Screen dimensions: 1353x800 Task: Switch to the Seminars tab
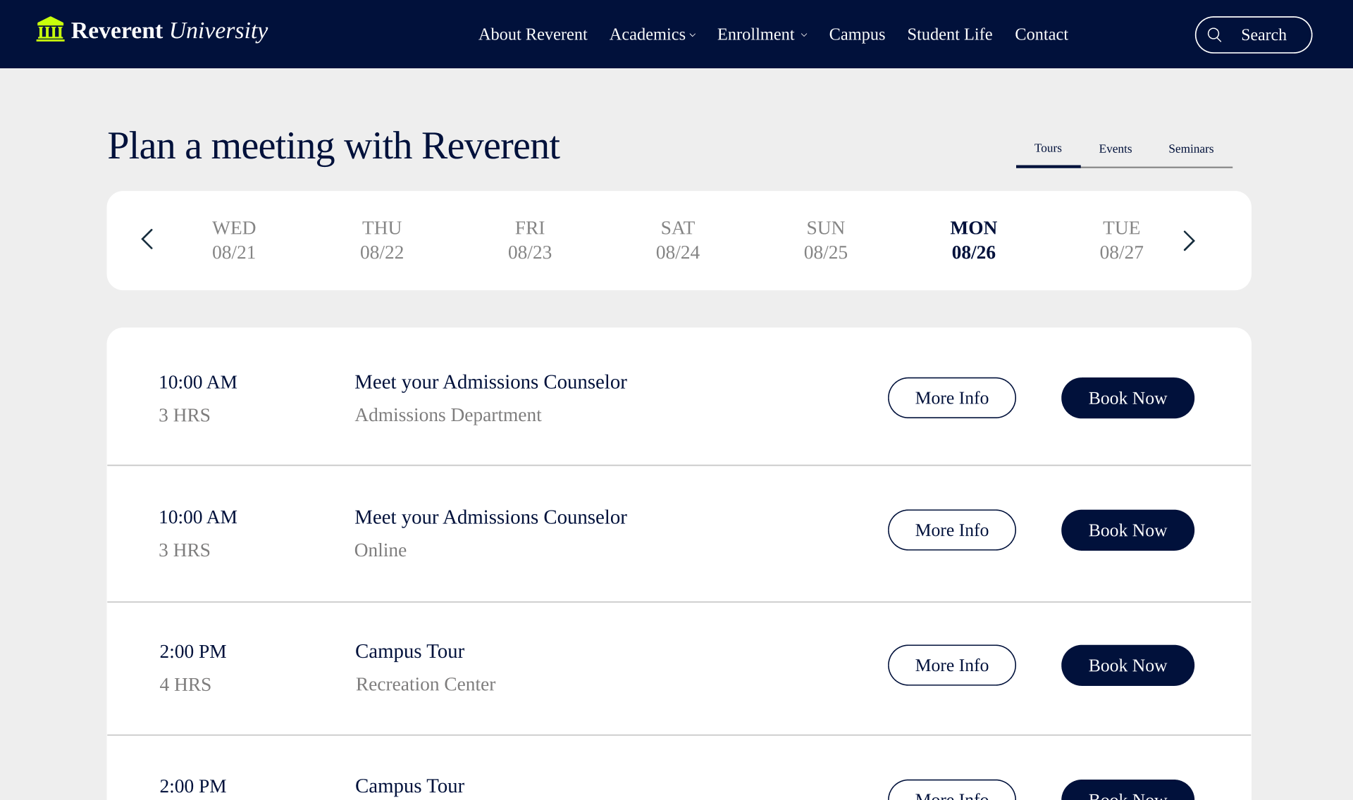pos(1190,149)
